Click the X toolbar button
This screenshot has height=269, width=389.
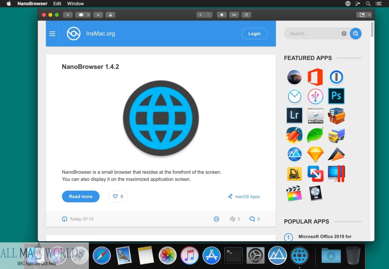[98, 15]
